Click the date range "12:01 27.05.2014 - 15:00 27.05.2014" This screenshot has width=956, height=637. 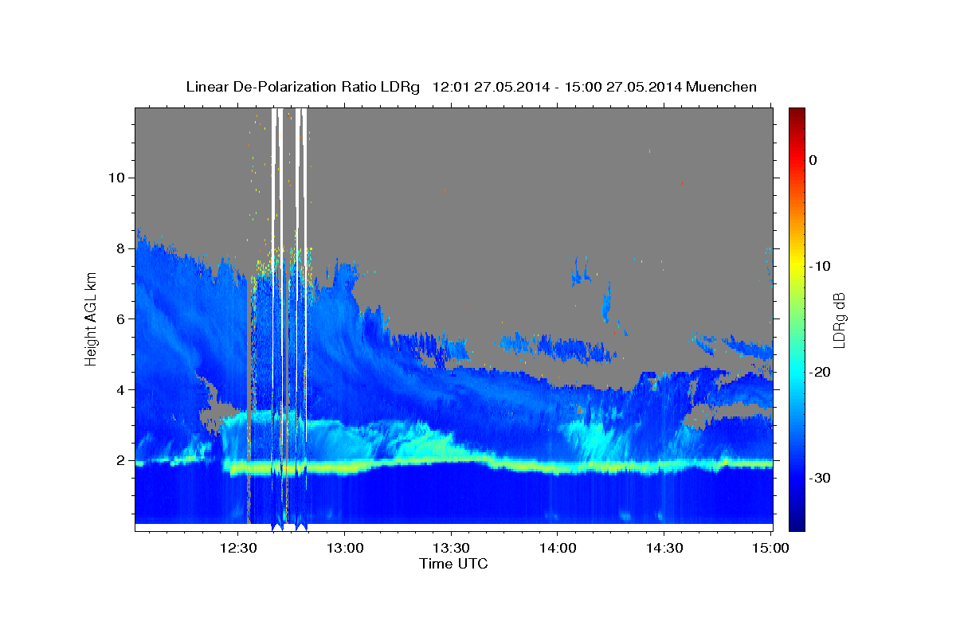pyautogui.click(x=556, y=87)
